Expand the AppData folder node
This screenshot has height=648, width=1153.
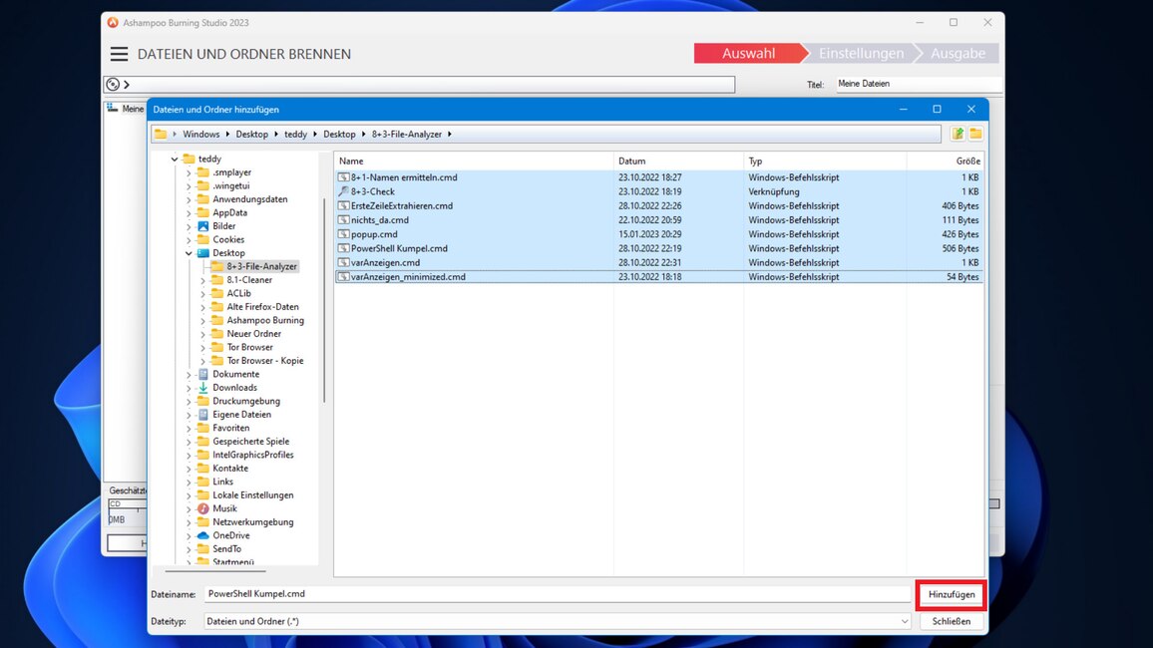189,212
